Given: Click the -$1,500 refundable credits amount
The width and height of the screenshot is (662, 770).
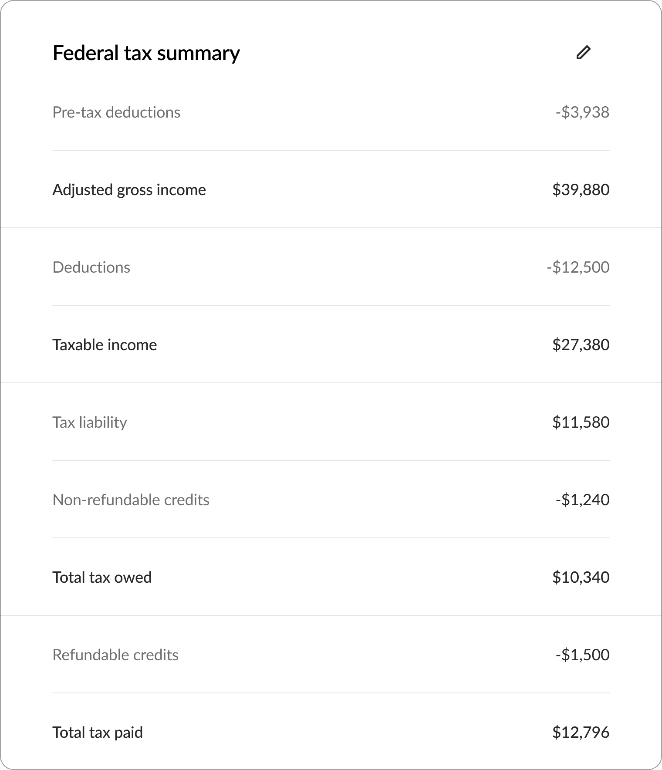Looking at the screenshot, I should (x=582, y=655).
